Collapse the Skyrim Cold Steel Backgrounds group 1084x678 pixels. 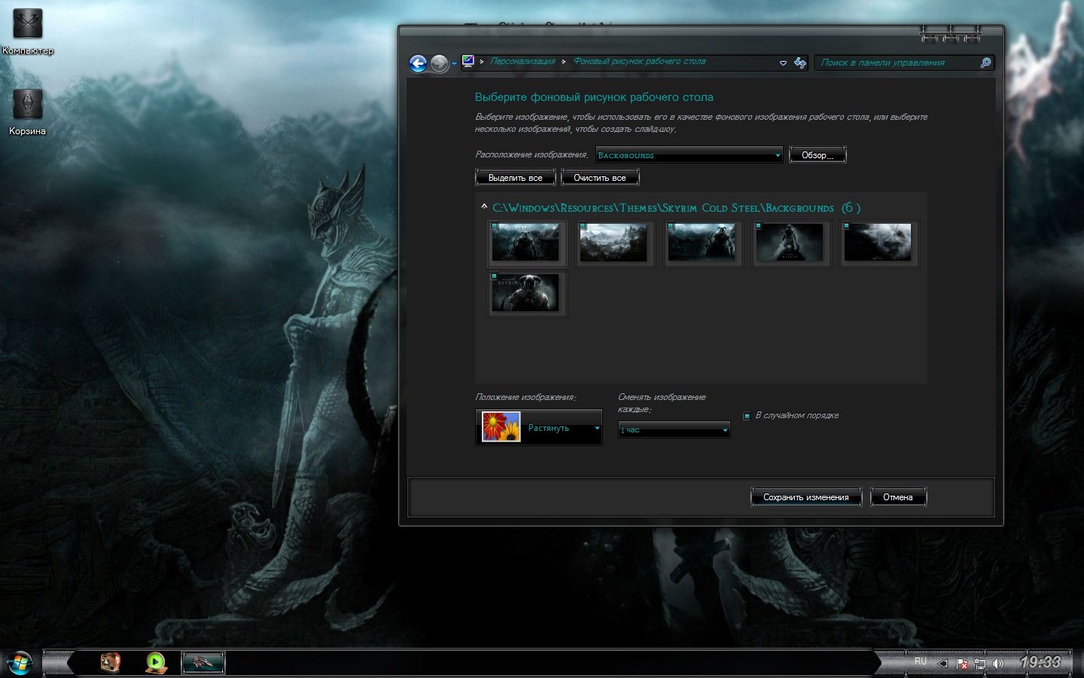tap(484, 207)
